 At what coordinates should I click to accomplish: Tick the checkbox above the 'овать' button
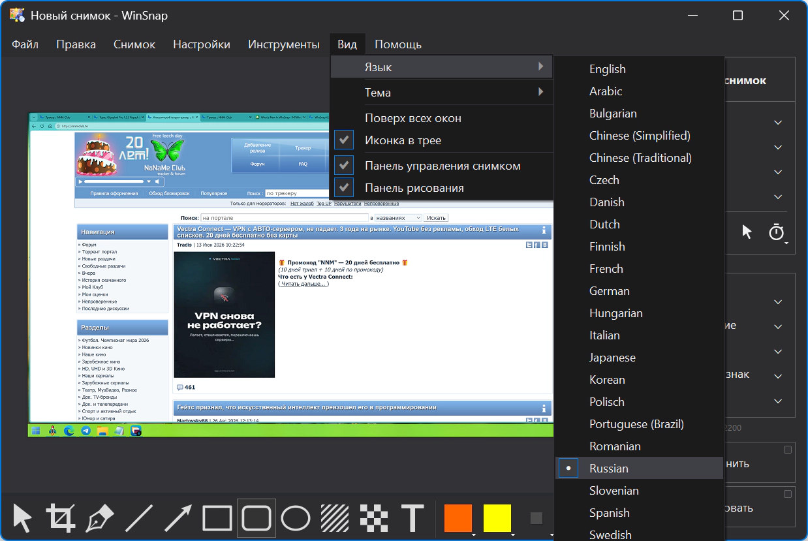point(788,494)
